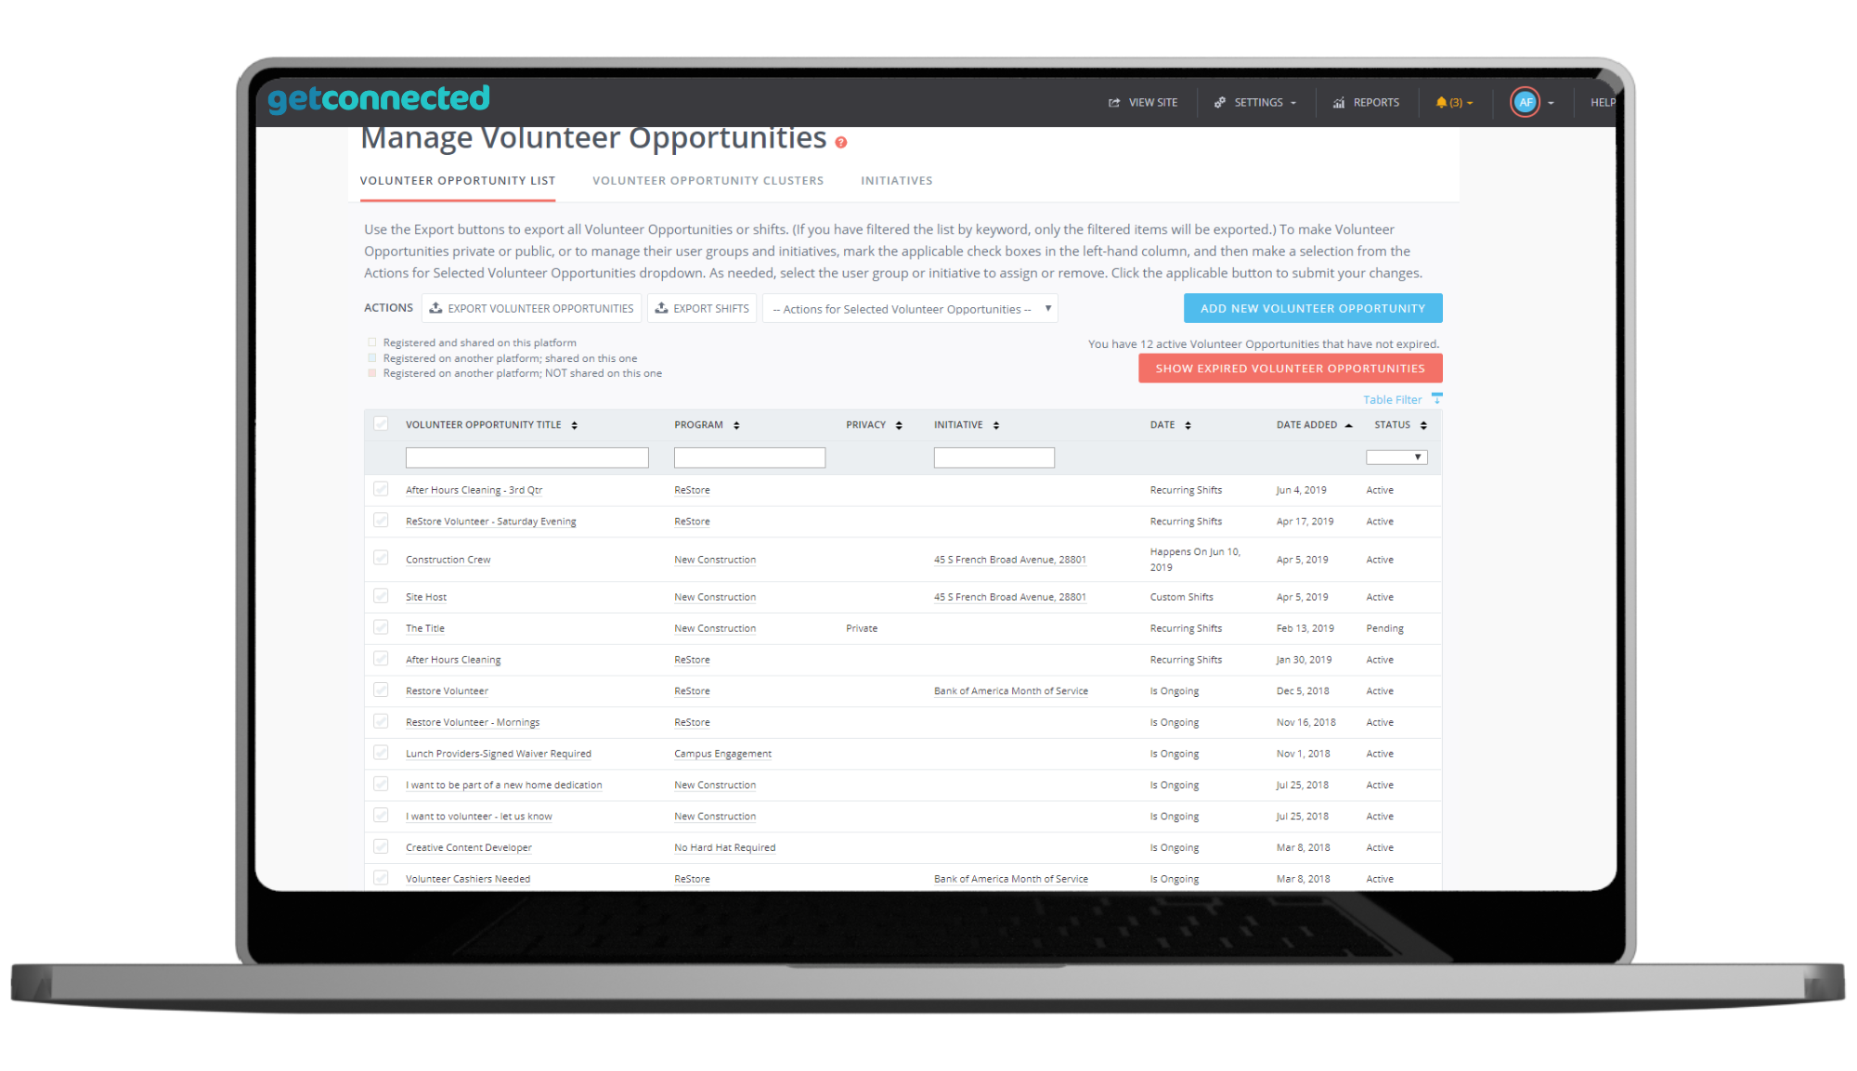
Task: Switch to Initiatives tab
Action: pos(898,178)
